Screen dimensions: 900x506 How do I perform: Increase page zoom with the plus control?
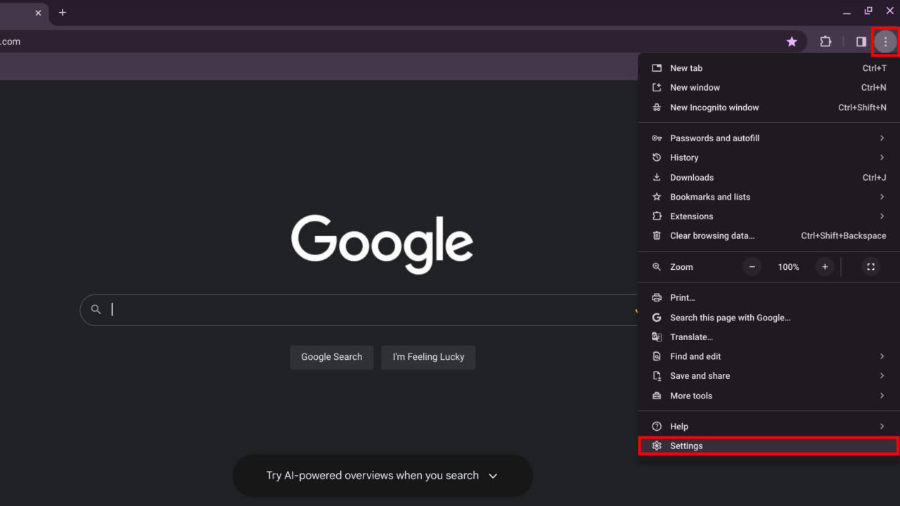pos(825,266)
